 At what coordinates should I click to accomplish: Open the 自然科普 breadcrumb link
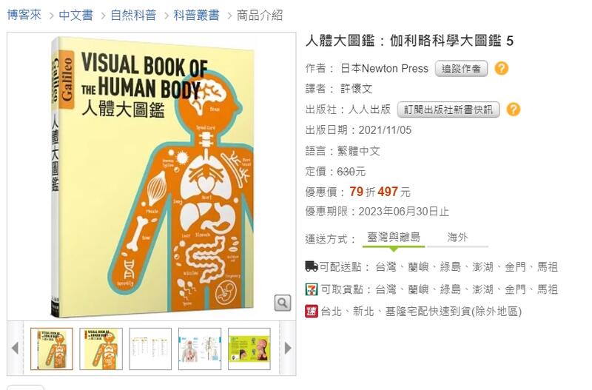(x=133, y=15)
